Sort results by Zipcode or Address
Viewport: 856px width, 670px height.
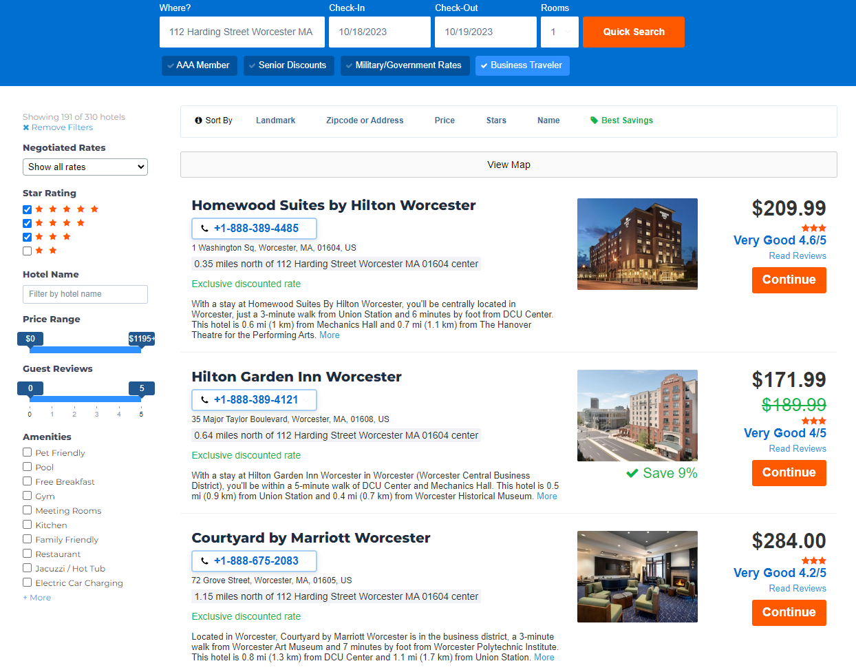(x=365, y=121)
